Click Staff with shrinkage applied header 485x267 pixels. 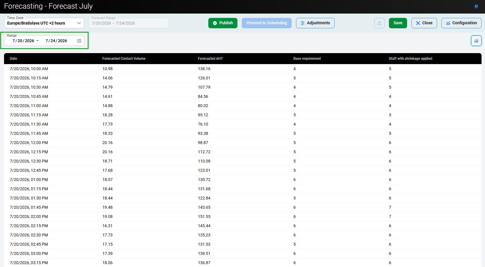(410, 59)
